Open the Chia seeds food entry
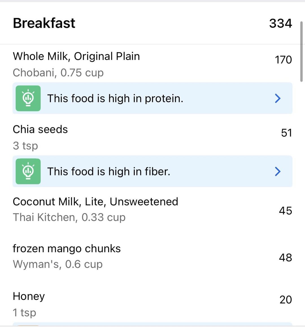This screenshot has height=327, width=305. pyautogui.click(x=40, y=129)
